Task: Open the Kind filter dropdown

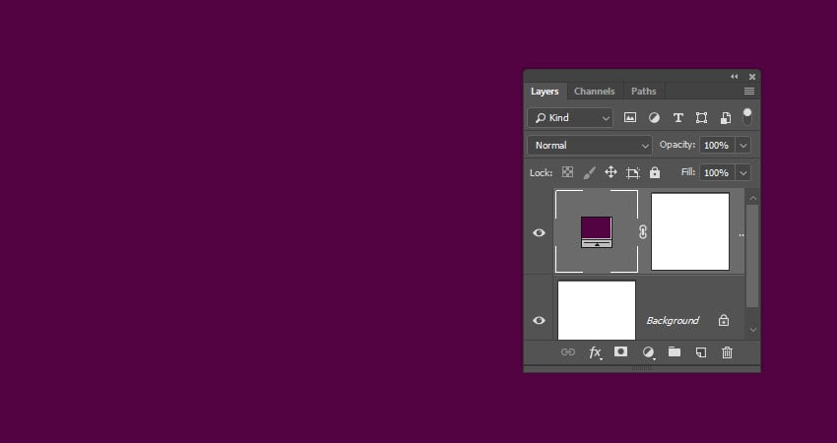Action: (570, 118)
